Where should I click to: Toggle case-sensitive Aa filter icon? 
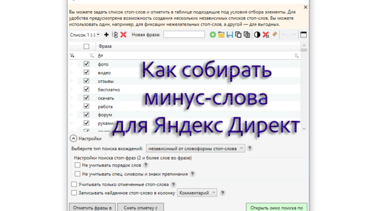coord(100,55)
